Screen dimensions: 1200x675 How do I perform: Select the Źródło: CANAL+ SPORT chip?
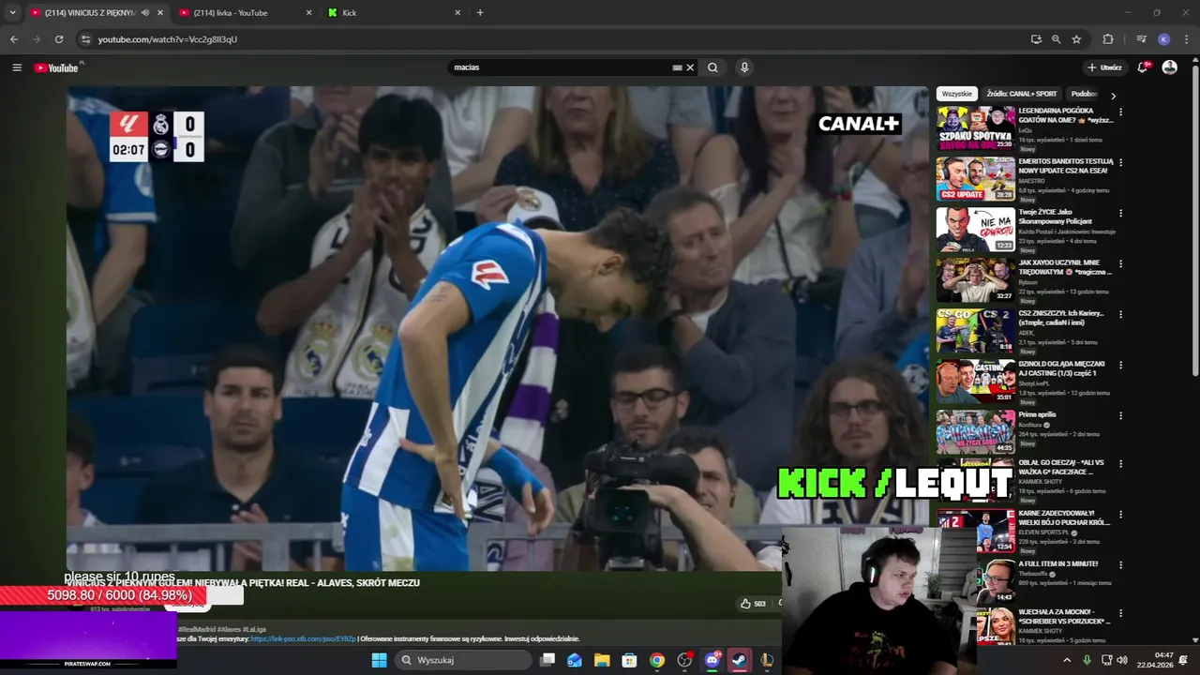(1022, 94)
